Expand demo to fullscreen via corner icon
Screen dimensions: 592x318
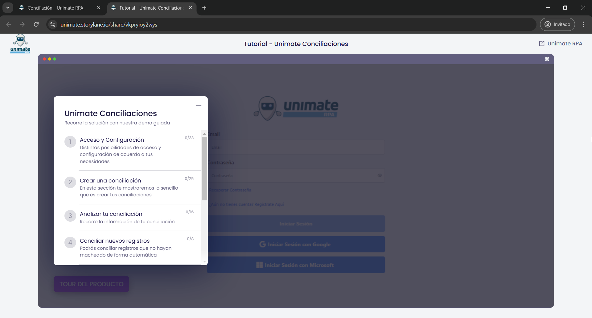click(547, 59)
